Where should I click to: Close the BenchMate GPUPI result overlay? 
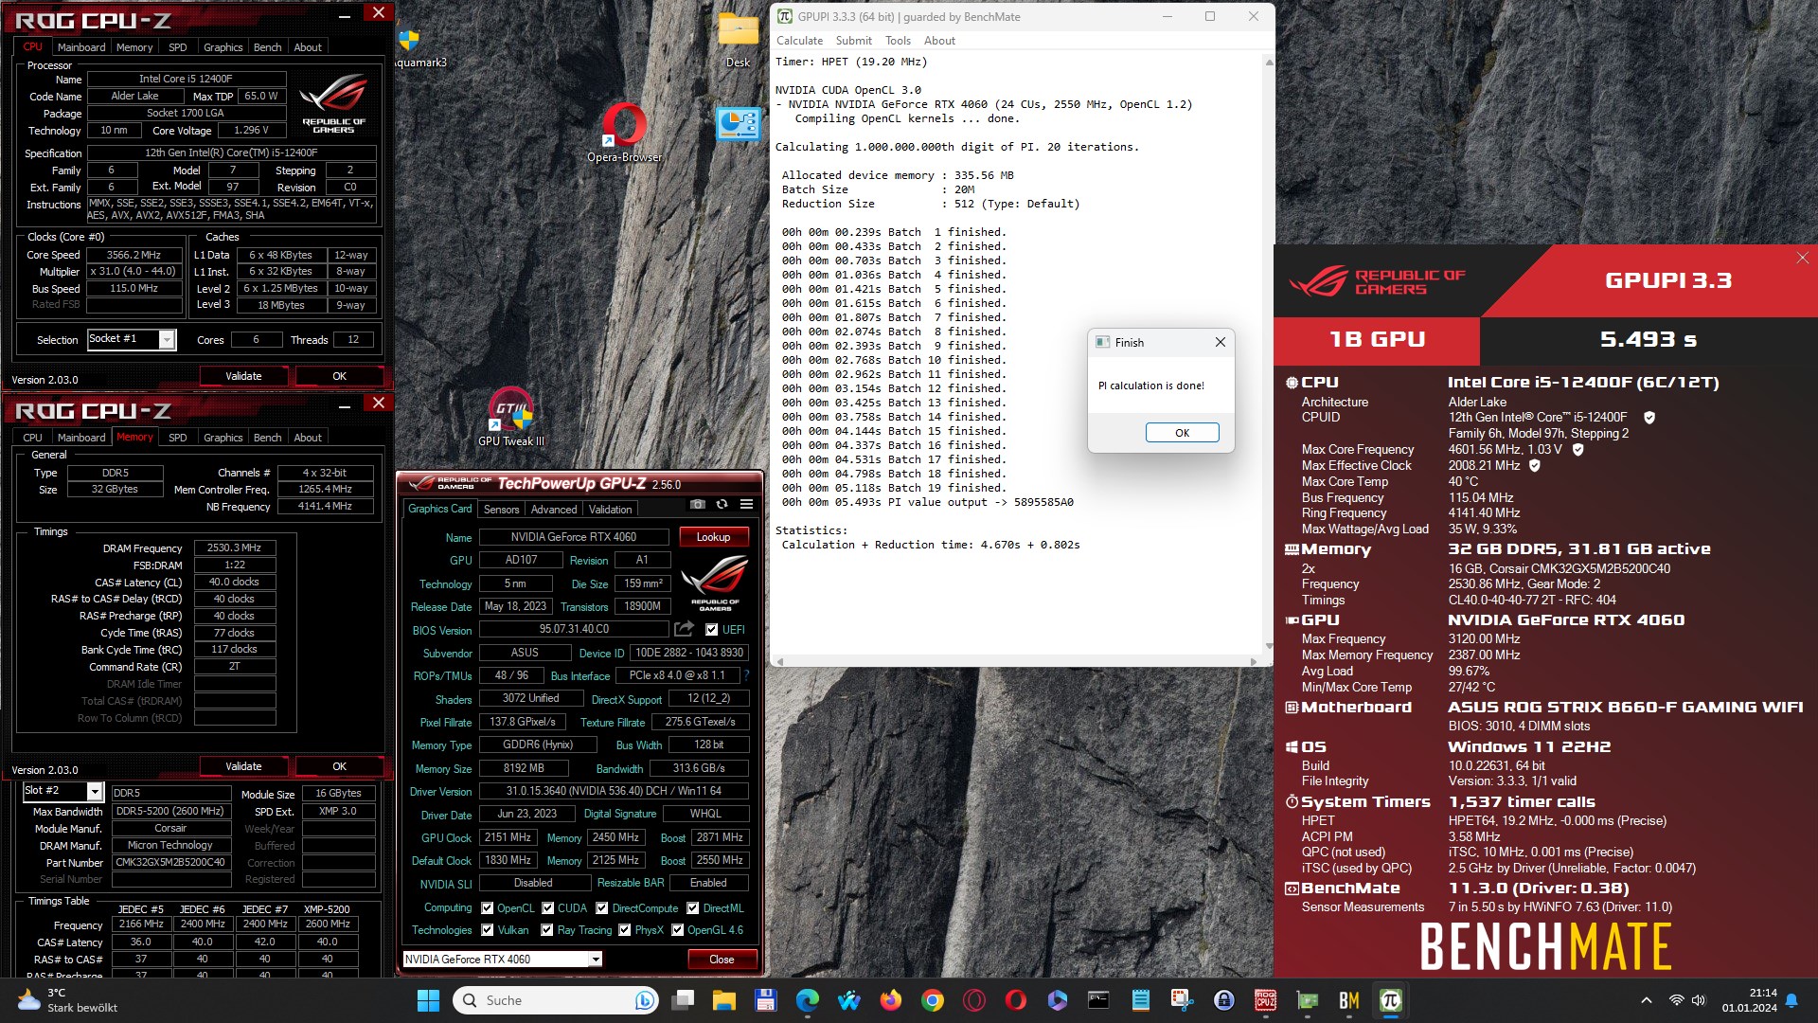point(1803,258)
